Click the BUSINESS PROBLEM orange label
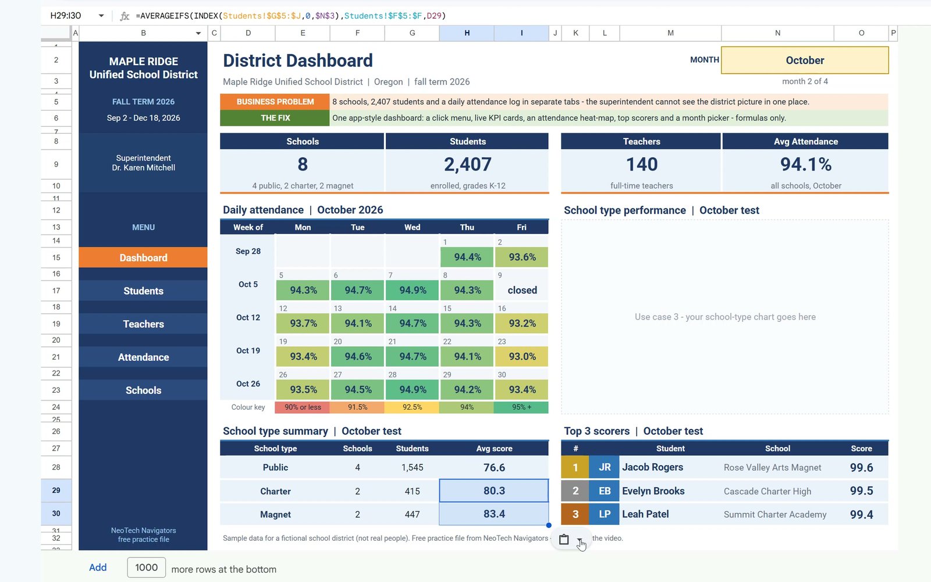Screen dimensions: 931x582 [x=275, y=102]
